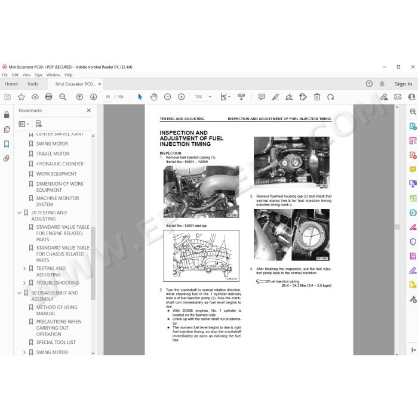Open the TRAVEL MOTOR bookmark
Image resolution: width=418 pixels, height=418 pixels.
pos(53,154)
